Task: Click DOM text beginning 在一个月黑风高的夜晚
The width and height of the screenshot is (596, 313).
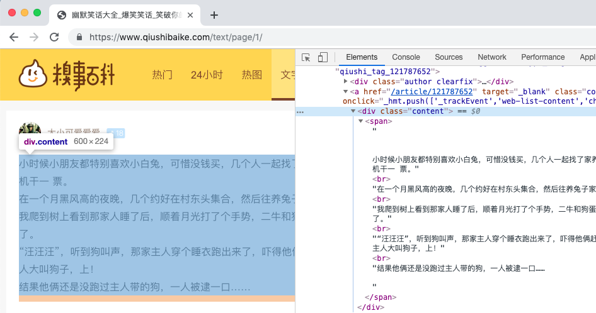Action: [484, 189]
